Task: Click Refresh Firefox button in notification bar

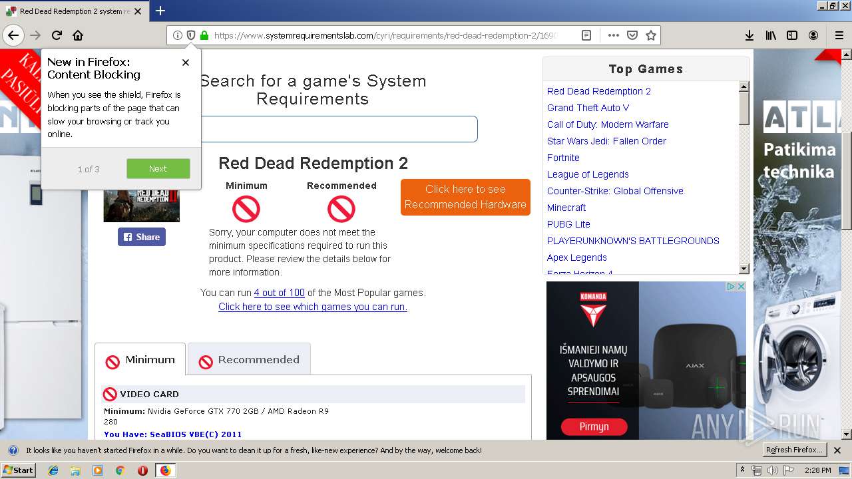Action: pos(794,450)
